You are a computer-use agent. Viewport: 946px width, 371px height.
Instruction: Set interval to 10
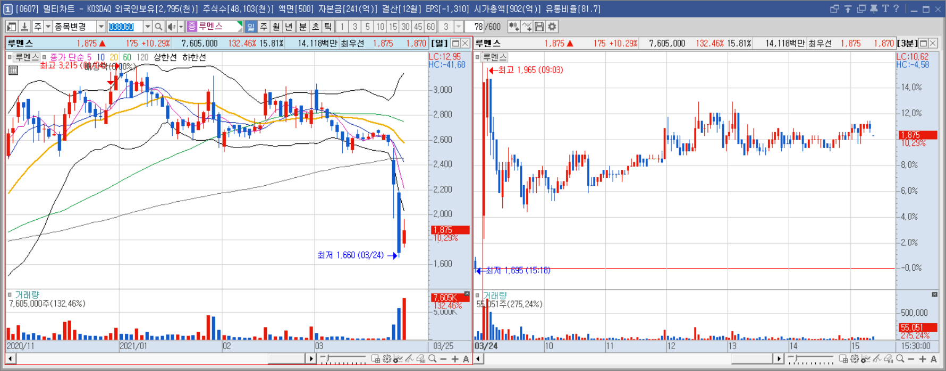pos(380,27)
